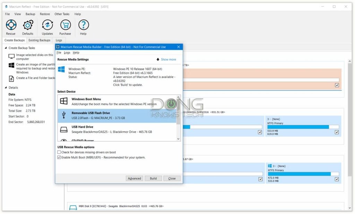Click the 'End Sector: 5,860,268,031' detail text
Viewport: 355px width, 214px height.
tap(26, 122)
